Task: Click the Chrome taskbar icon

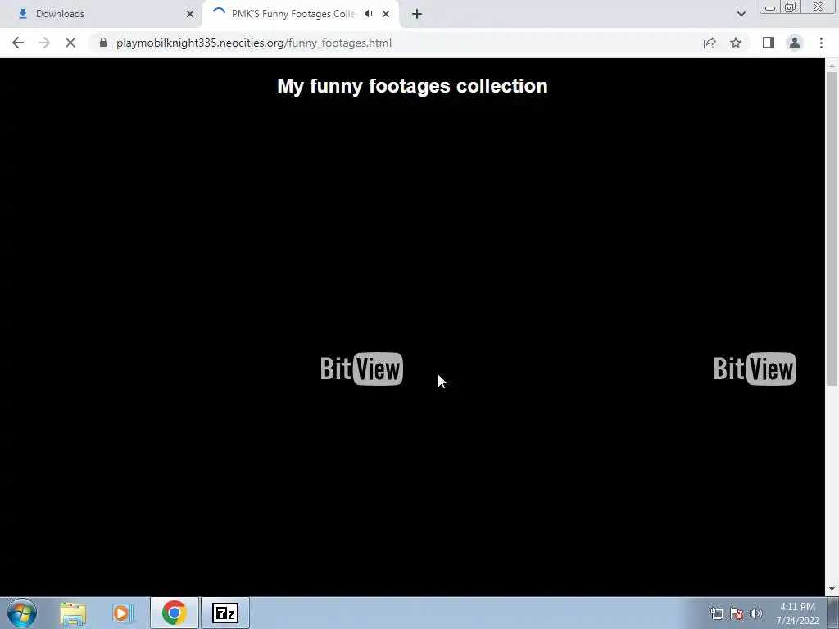Action: click(x=174, y=613)
